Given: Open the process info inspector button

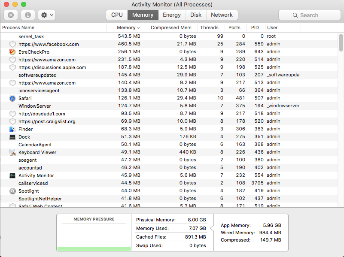Looking at the screenshot, I should pos(28,15).
